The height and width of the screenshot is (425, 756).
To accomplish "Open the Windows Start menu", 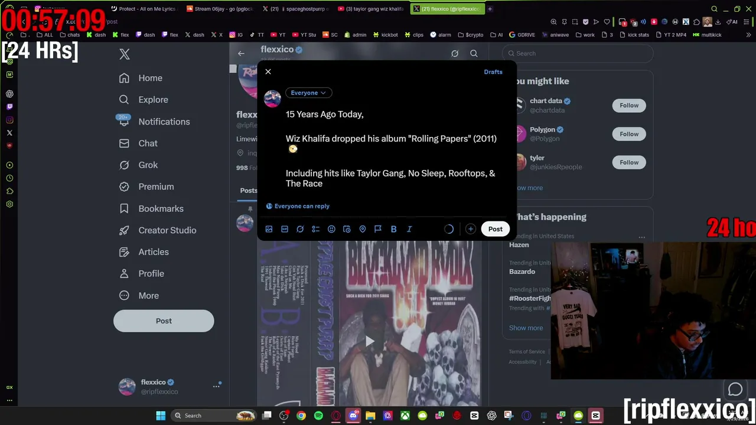I will (161, 416).
